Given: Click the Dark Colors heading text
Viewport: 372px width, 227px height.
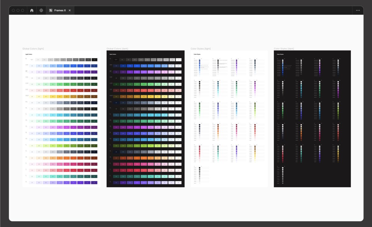Looking at the screenshot, I should coord(113,54).
